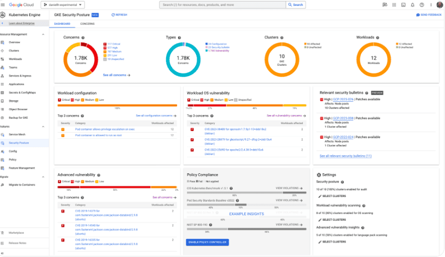Image resolution: width=445 pixels, height=257 pixels.
Task: Open the GCP-2022-024 bulletin link
Action: (343, 137)
